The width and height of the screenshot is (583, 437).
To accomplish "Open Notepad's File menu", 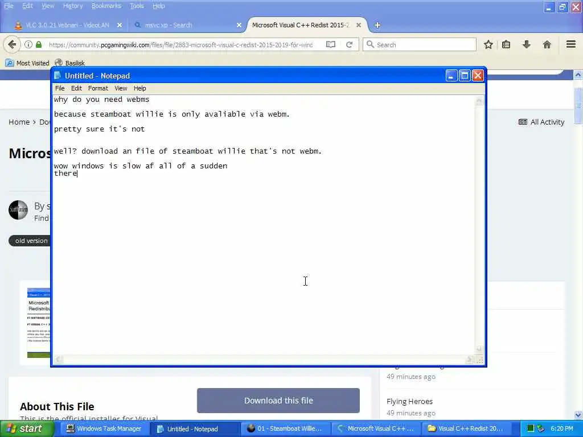I will (x=60, y=88).
